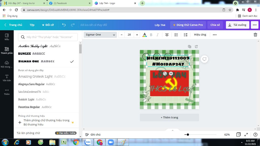Screen dimensions: 260x146
Task: Enter fullscreen presentation mode
Action: tap(246, 135)
